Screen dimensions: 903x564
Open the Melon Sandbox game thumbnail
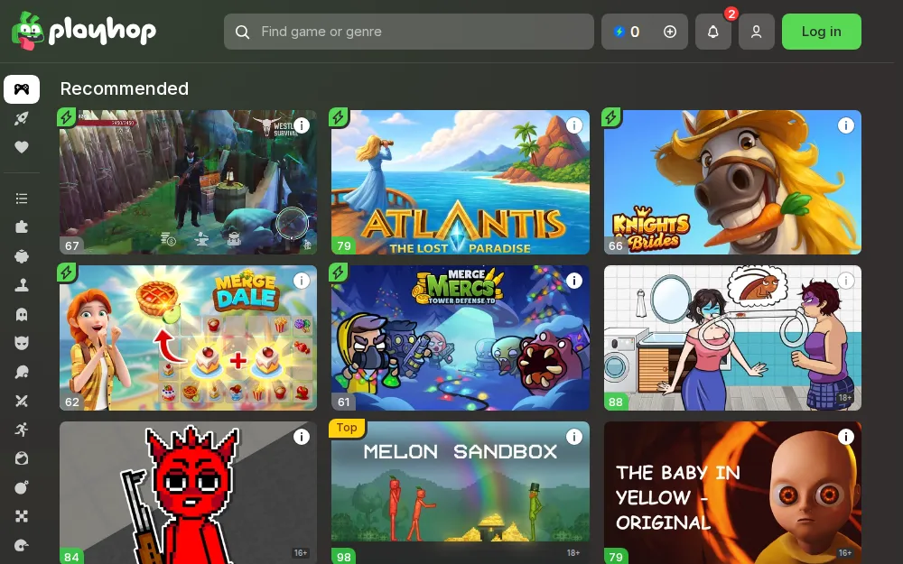coord(461,493)
